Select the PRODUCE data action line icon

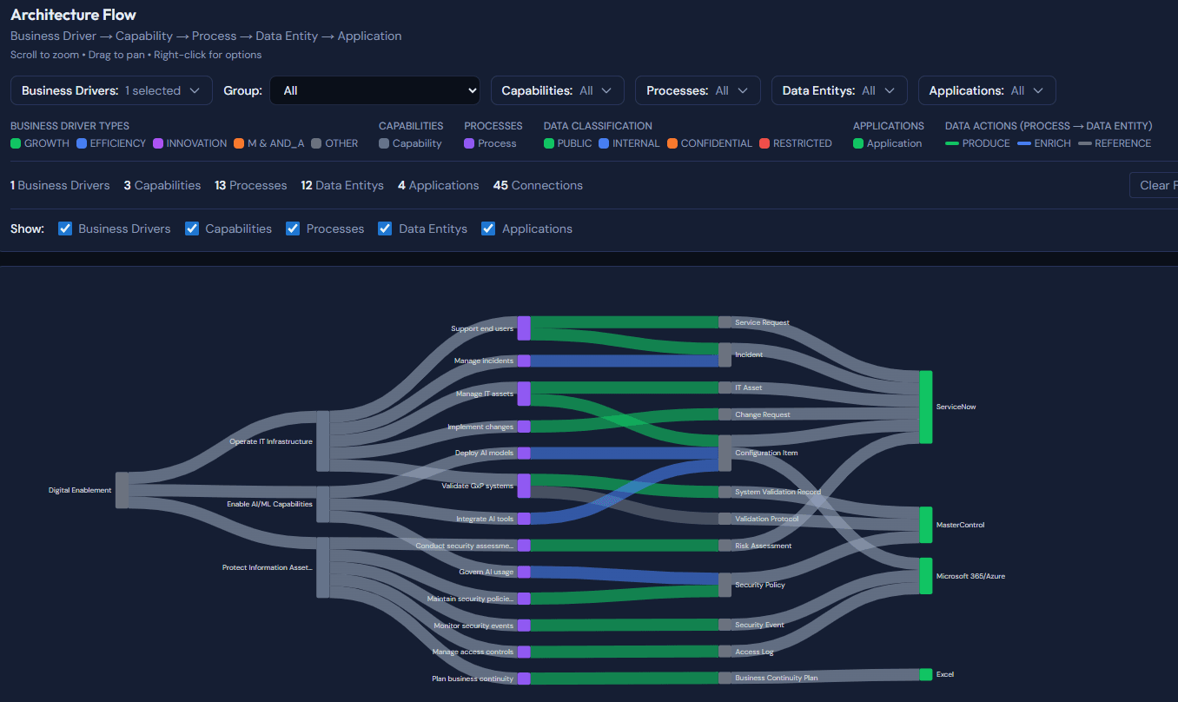[953, 143]
